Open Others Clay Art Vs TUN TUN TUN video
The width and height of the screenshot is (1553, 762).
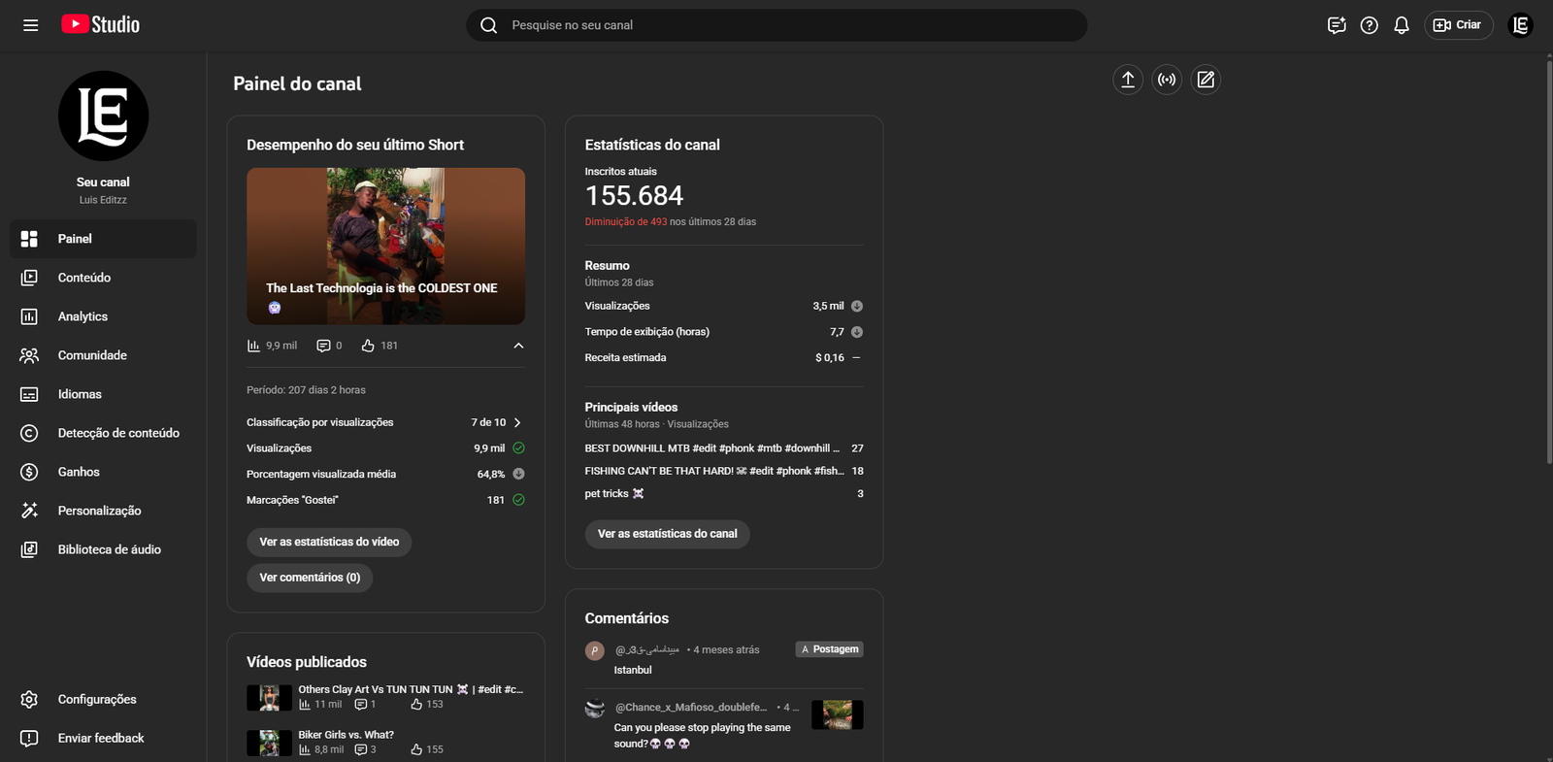tap(411, 689)
